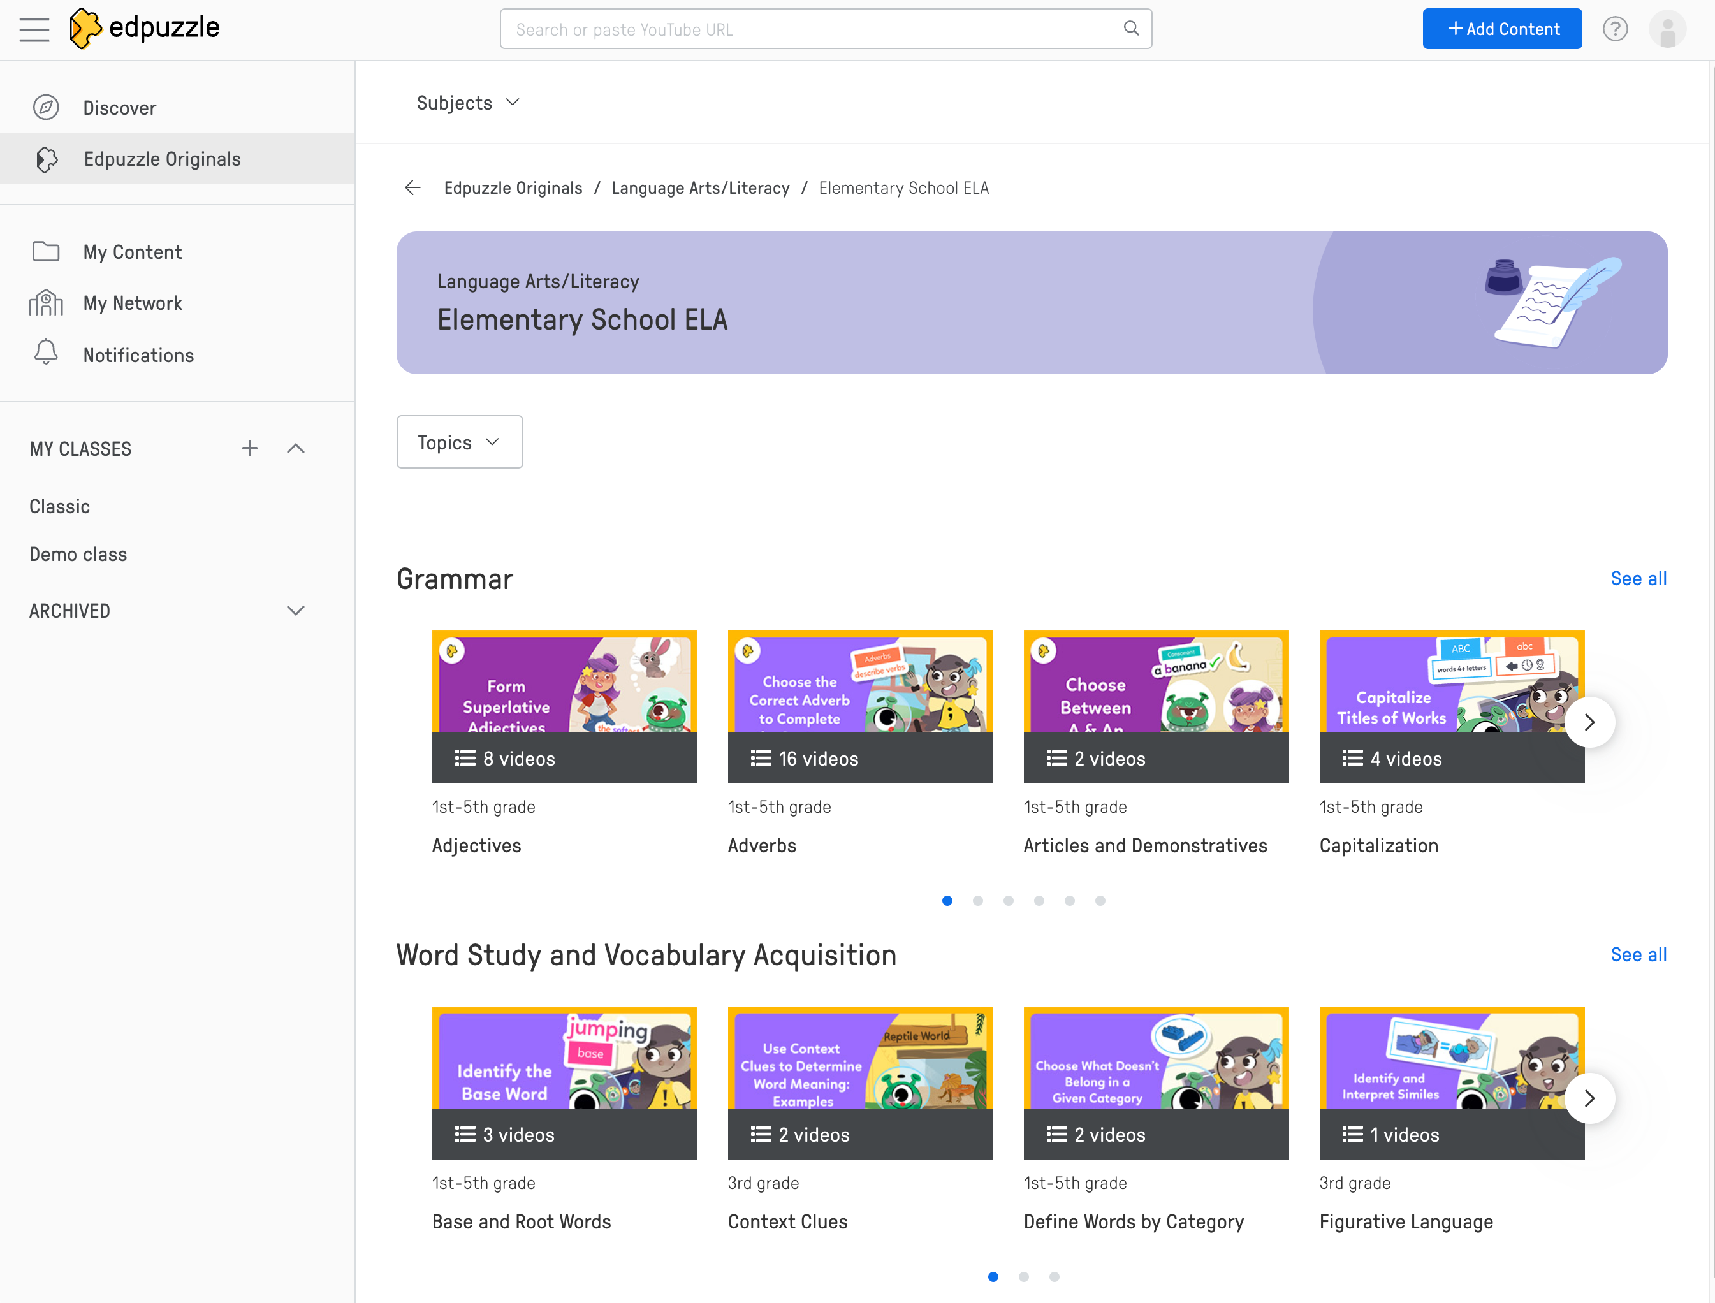
Task: Open the Topics dropdown
Action: 458,441
